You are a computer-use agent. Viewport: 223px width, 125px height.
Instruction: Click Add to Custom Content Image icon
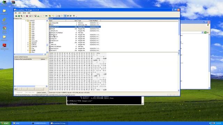point(38,16)
